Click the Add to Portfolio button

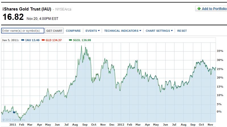coord(211,9)
